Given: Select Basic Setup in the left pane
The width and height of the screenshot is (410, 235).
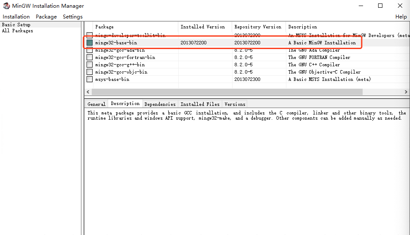Looking at the screenshot, I should 16,25.
